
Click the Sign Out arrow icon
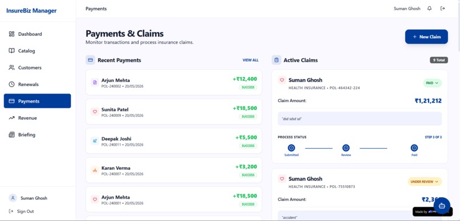click(11, 211)
